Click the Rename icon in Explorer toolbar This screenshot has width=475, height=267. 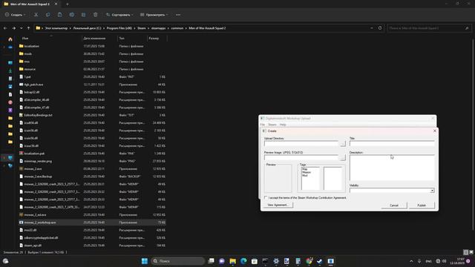pos(71,15)
